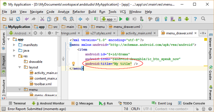Close the menu_drawer.xml tab
The width and height of the screenshot is (214, 112).
(x=195, y=33)
